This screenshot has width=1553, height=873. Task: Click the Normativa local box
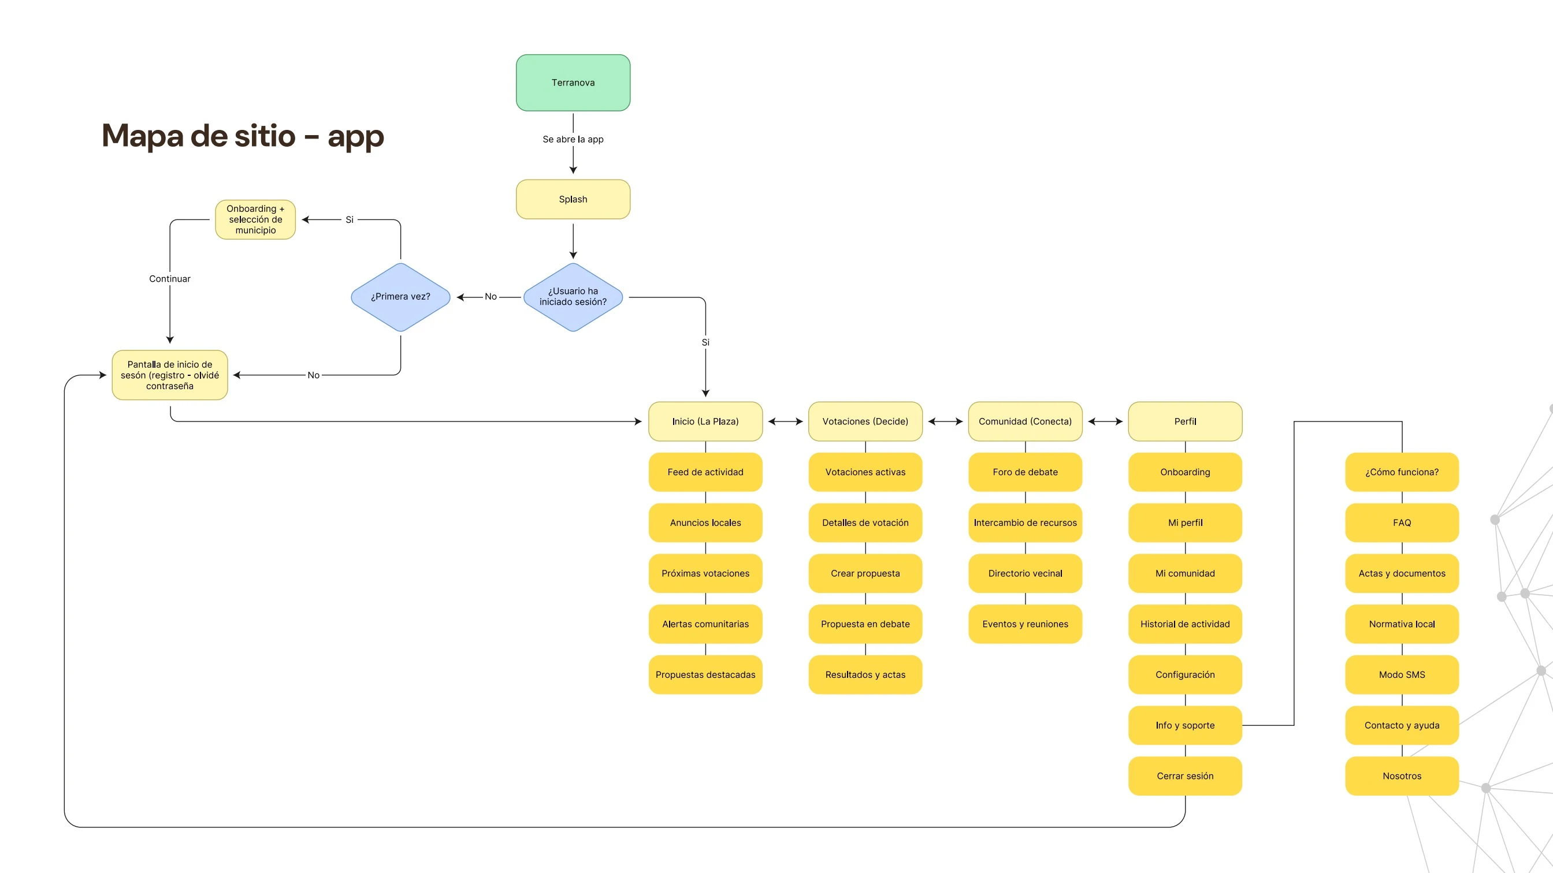[1402, 624]
